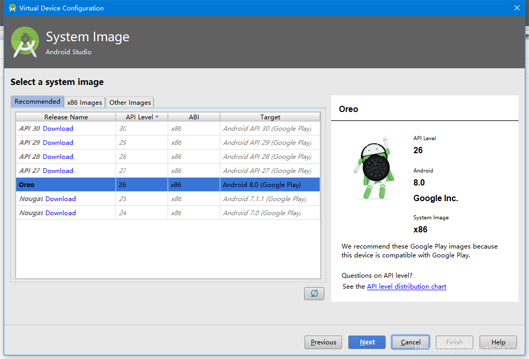Click the Next button
Screen dimensions: 529x359
(x=367, y=342)
